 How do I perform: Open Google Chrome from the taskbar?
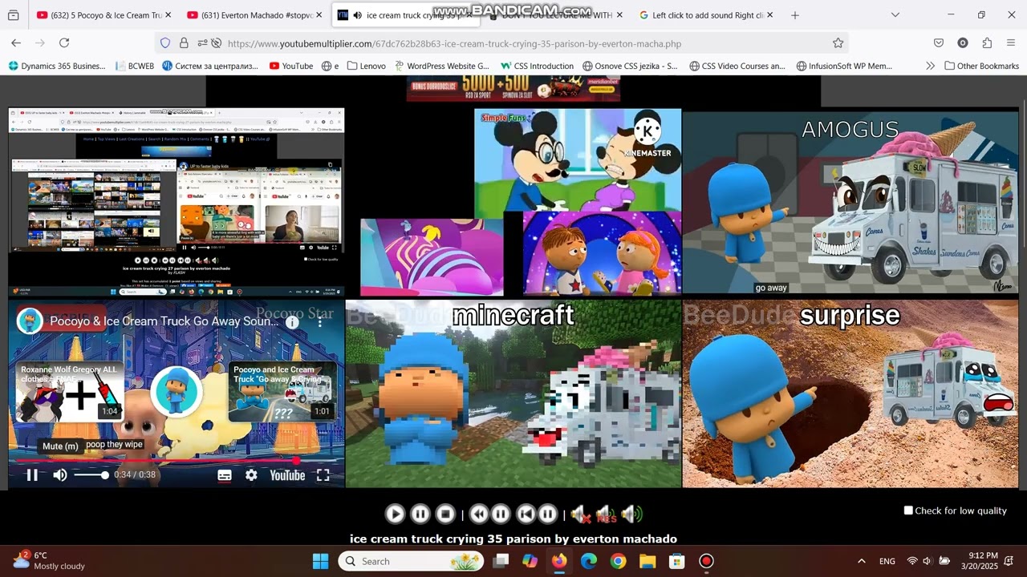tap(618, 561)
